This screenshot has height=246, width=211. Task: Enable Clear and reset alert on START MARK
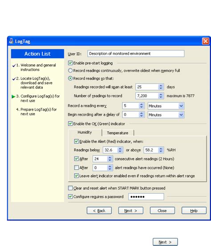(x=70, y=188)
